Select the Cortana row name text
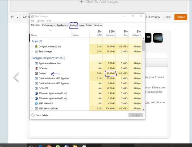This screenshot has height=147, width=192. [x=43, y=73]
